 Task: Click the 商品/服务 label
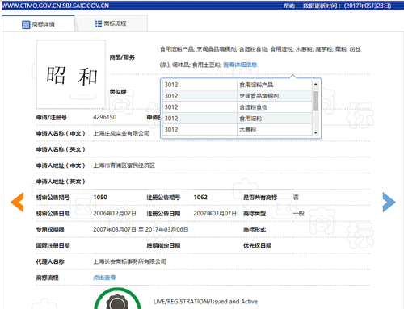coord(122,57)
